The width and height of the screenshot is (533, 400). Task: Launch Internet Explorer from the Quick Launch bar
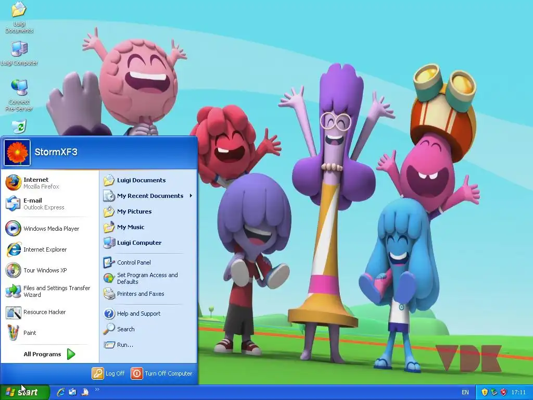click(x=61, y=392)
